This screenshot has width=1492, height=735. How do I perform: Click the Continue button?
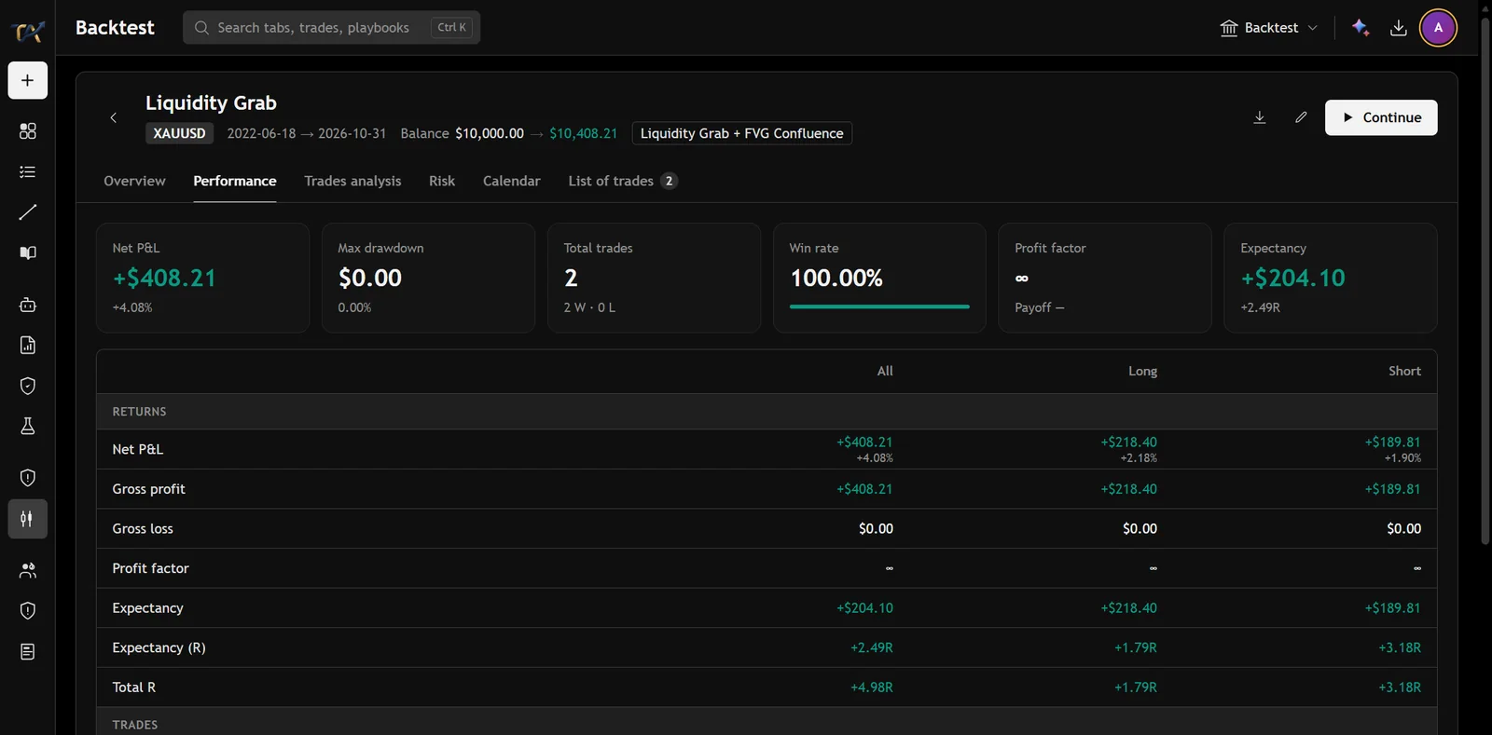pyautogui.click(x=1381, y=117)
